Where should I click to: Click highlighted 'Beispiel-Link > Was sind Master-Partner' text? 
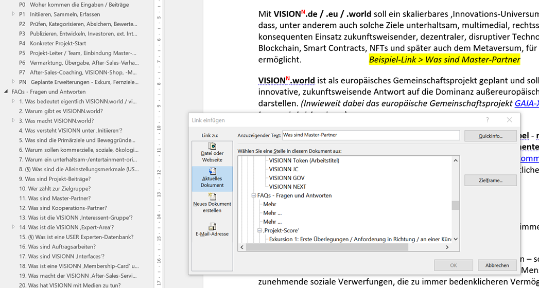[x=444, y=59]
